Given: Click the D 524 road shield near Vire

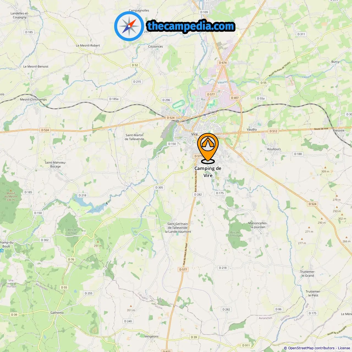Looking at the screenshot, I should click(x=170, y=118).
